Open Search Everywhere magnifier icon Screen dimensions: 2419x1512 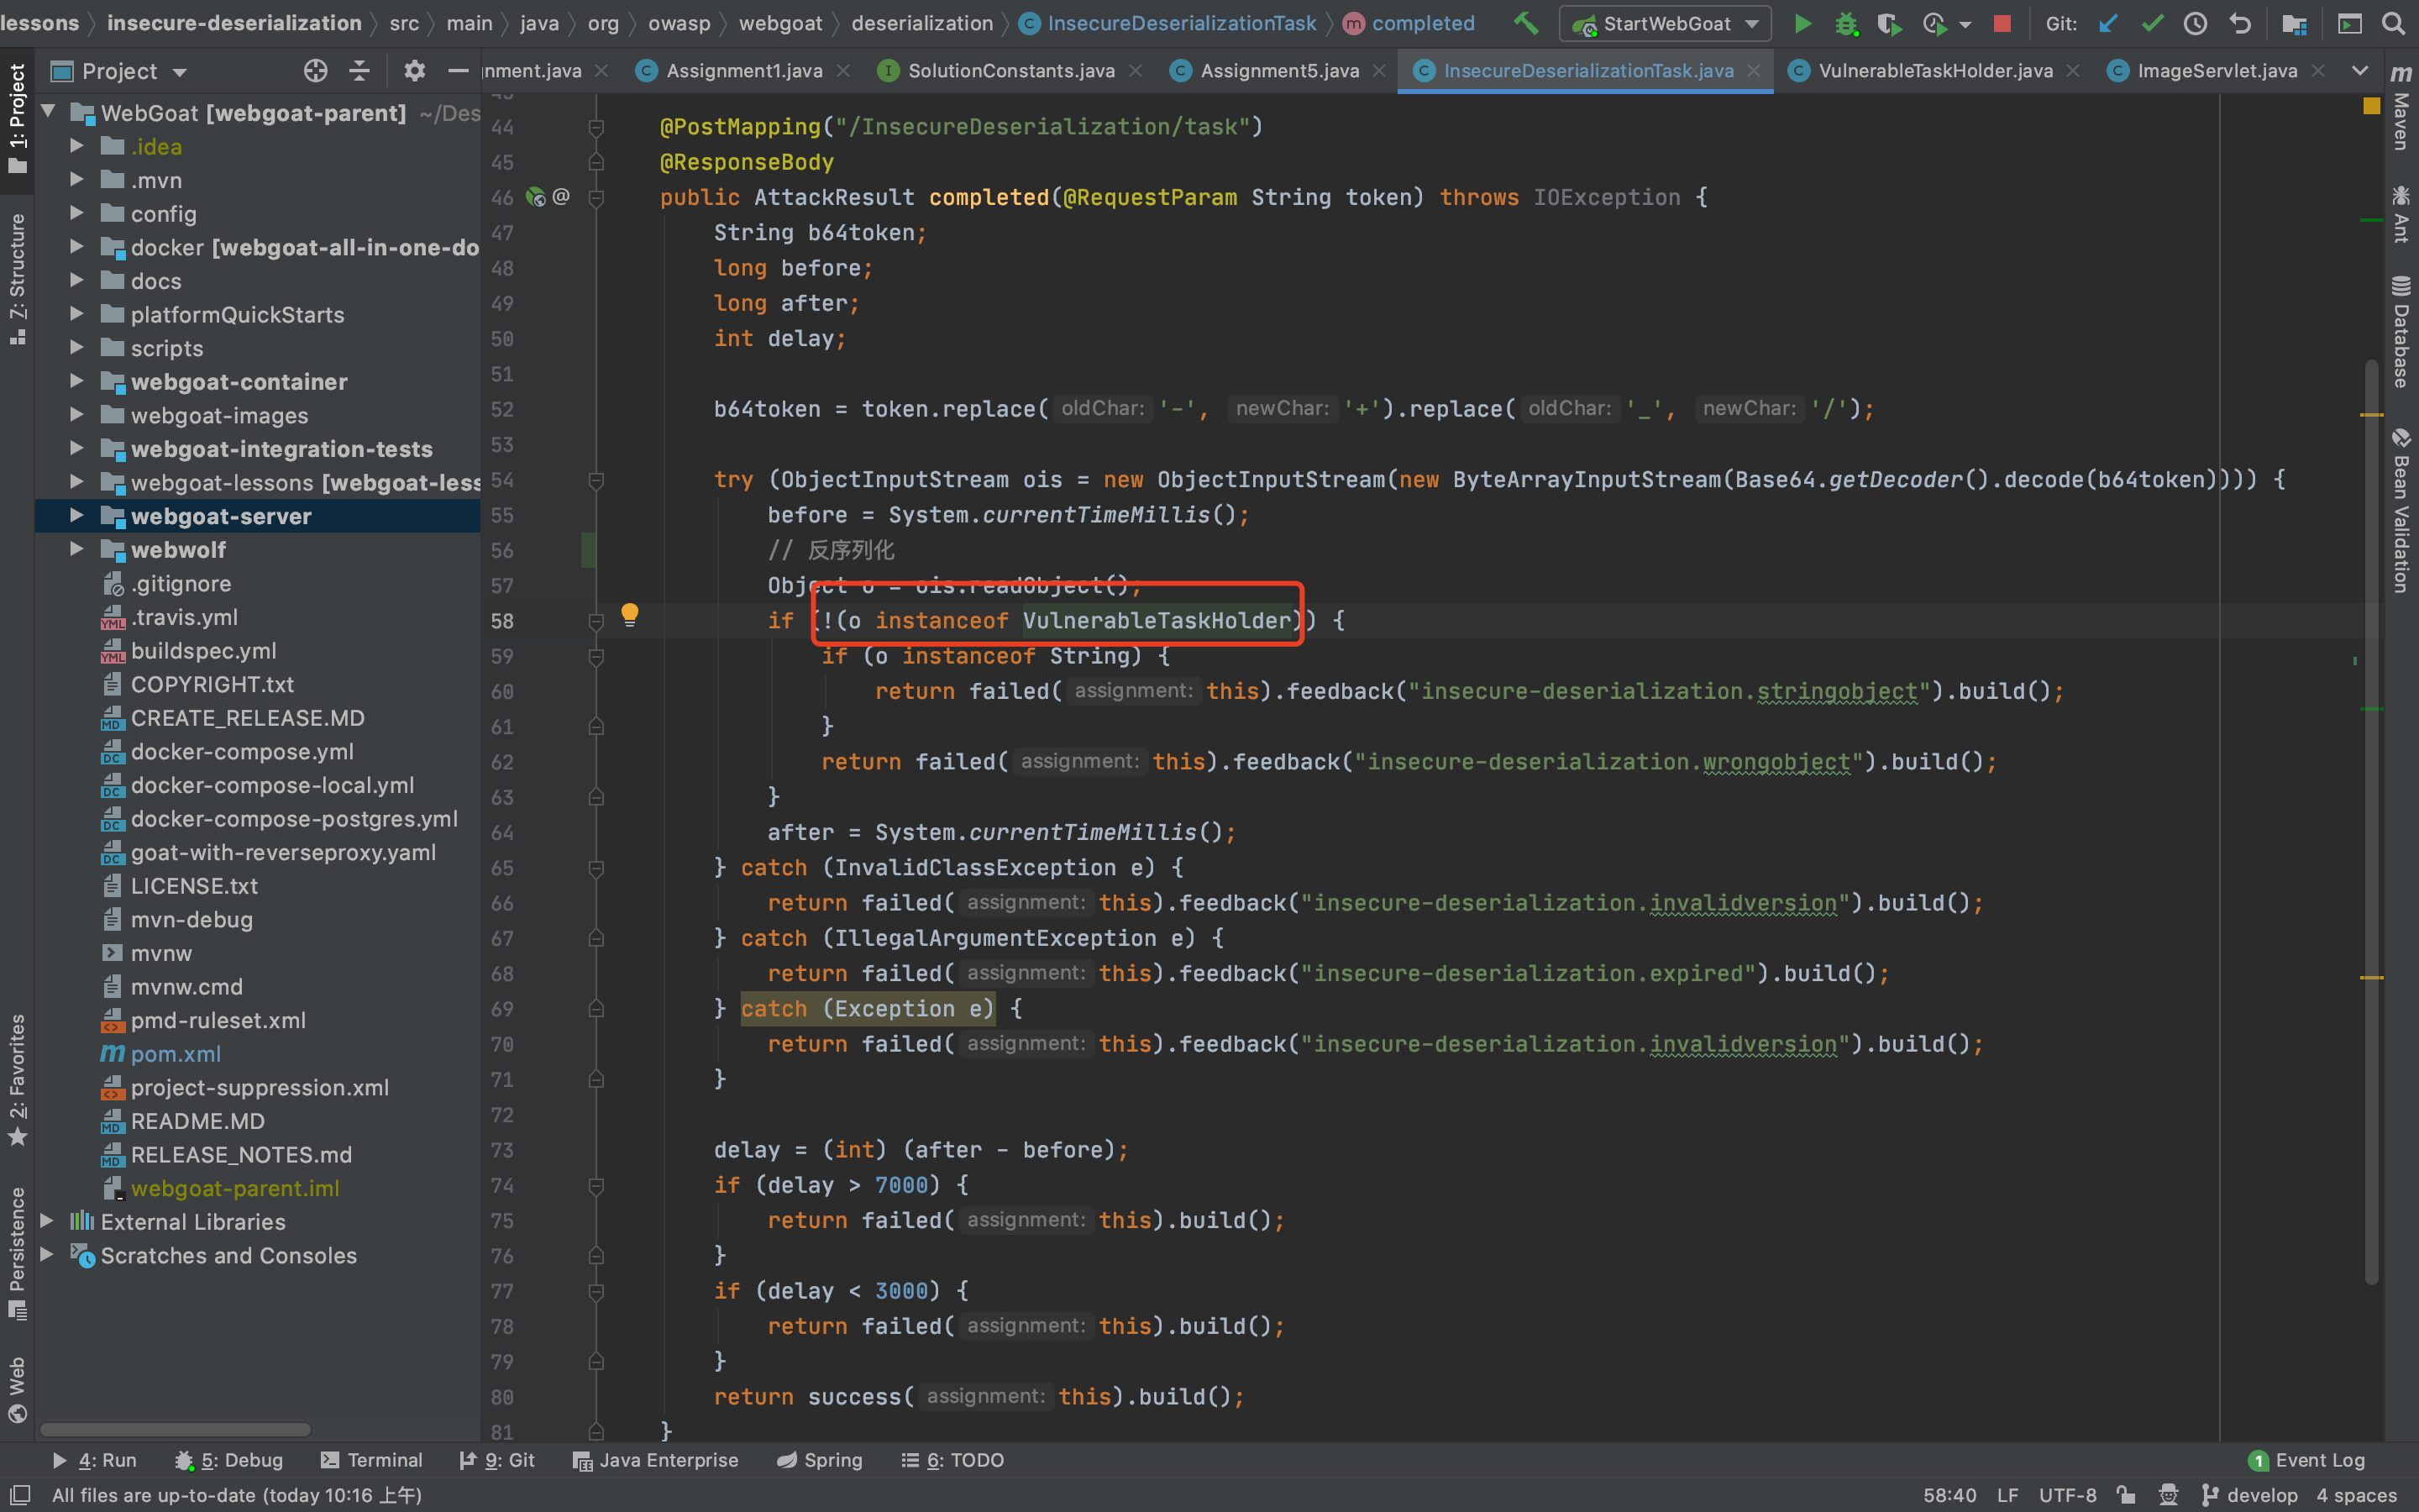pos(2393,23)
